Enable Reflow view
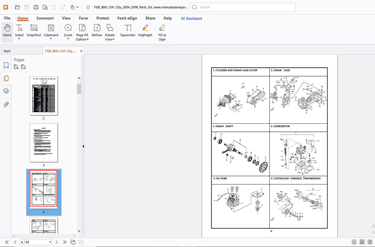 pyautogui.click(x=97, y=31)
